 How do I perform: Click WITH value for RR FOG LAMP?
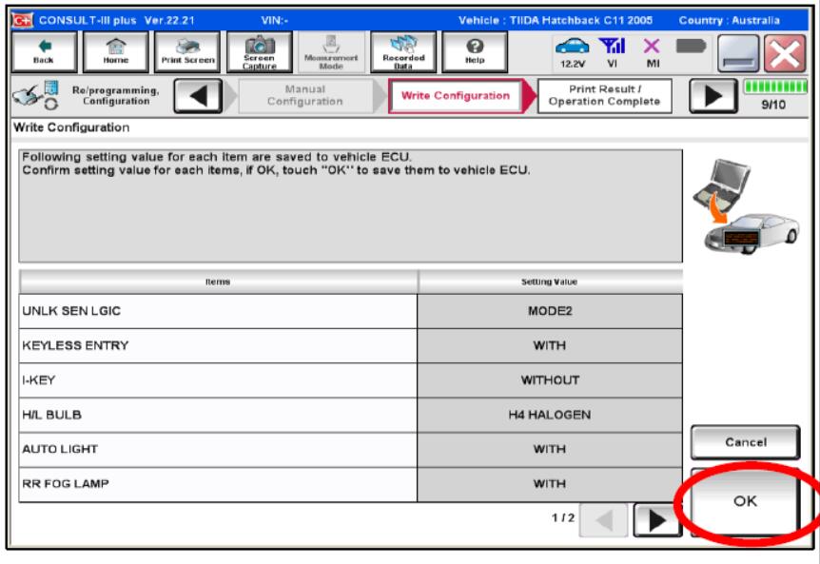click(550, 483)
